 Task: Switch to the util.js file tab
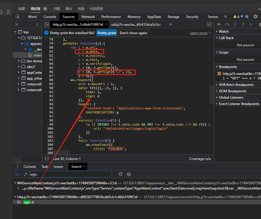coord(136,24)
